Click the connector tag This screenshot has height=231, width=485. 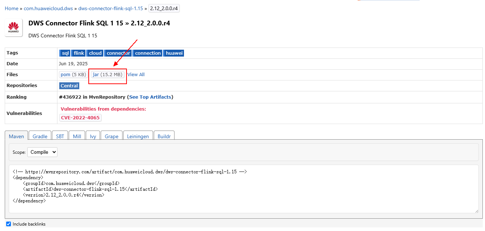point(118,53)
